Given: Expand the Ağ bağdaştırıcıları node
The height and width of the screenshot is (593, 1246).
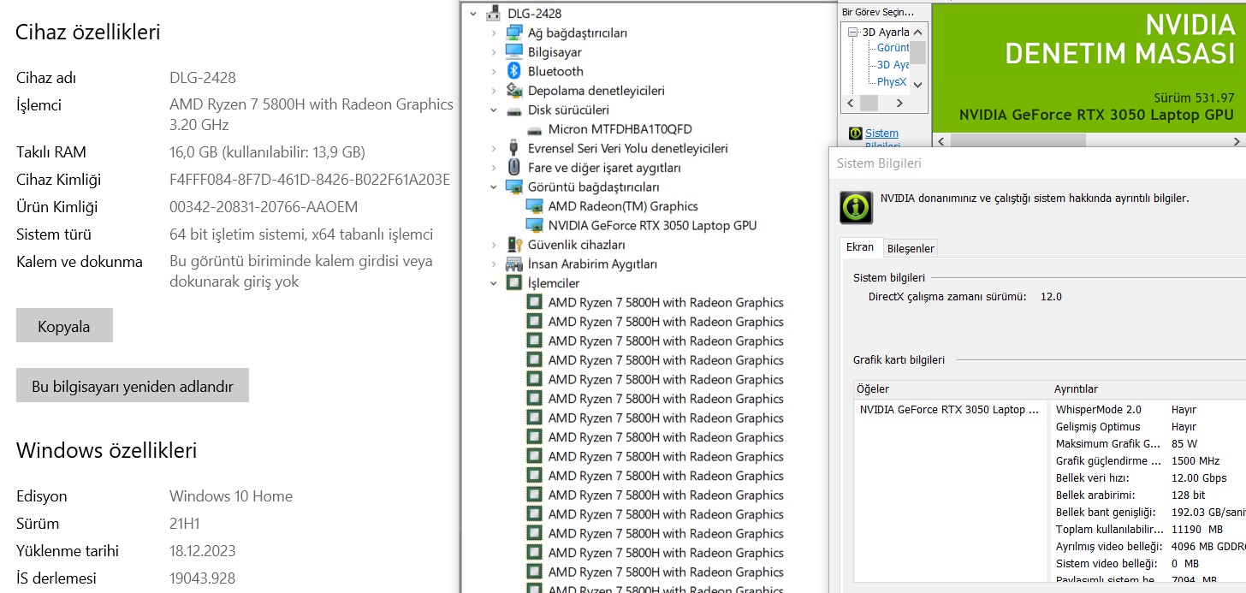Looking at the screenshot, I should point(494,33).
